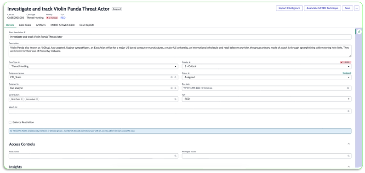Open the Due date calendar picker icon

click(348, 88)
